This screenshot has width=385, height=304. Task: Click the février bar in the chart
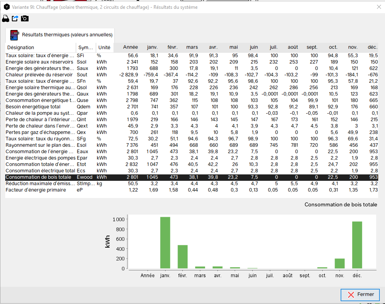182,256
